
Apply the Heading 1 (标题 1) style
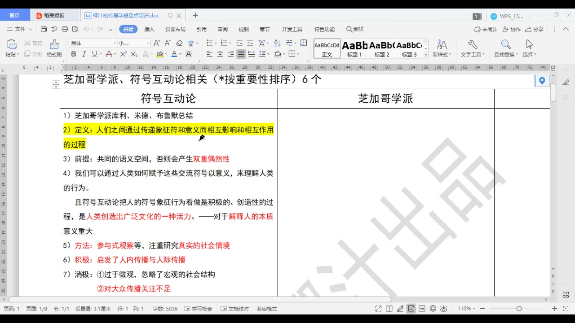[354, 48]
